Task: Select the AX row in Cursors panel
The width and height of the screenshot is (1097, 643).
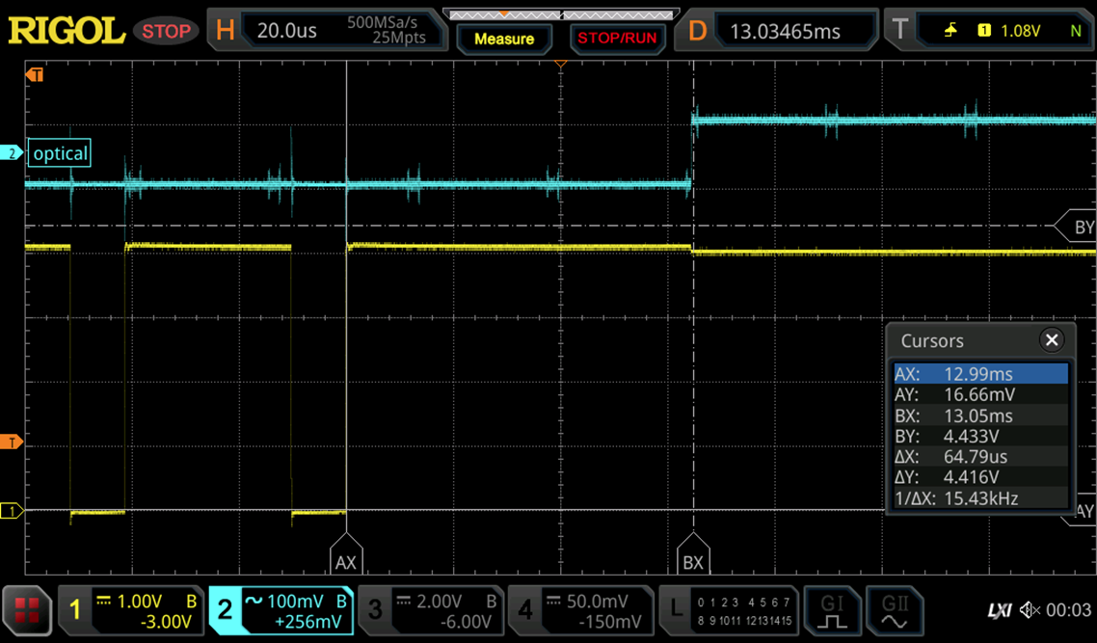Action: pyautogui.click(x=980, y=374)
